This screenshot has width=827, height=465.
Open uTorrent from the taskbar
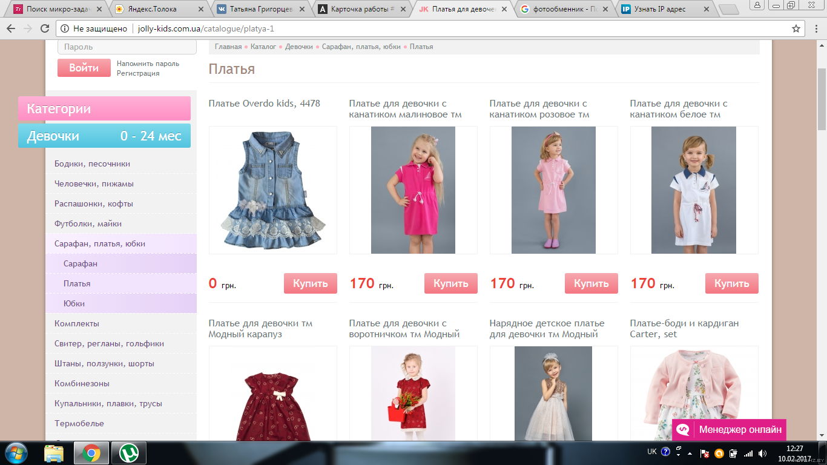[128, 453]
